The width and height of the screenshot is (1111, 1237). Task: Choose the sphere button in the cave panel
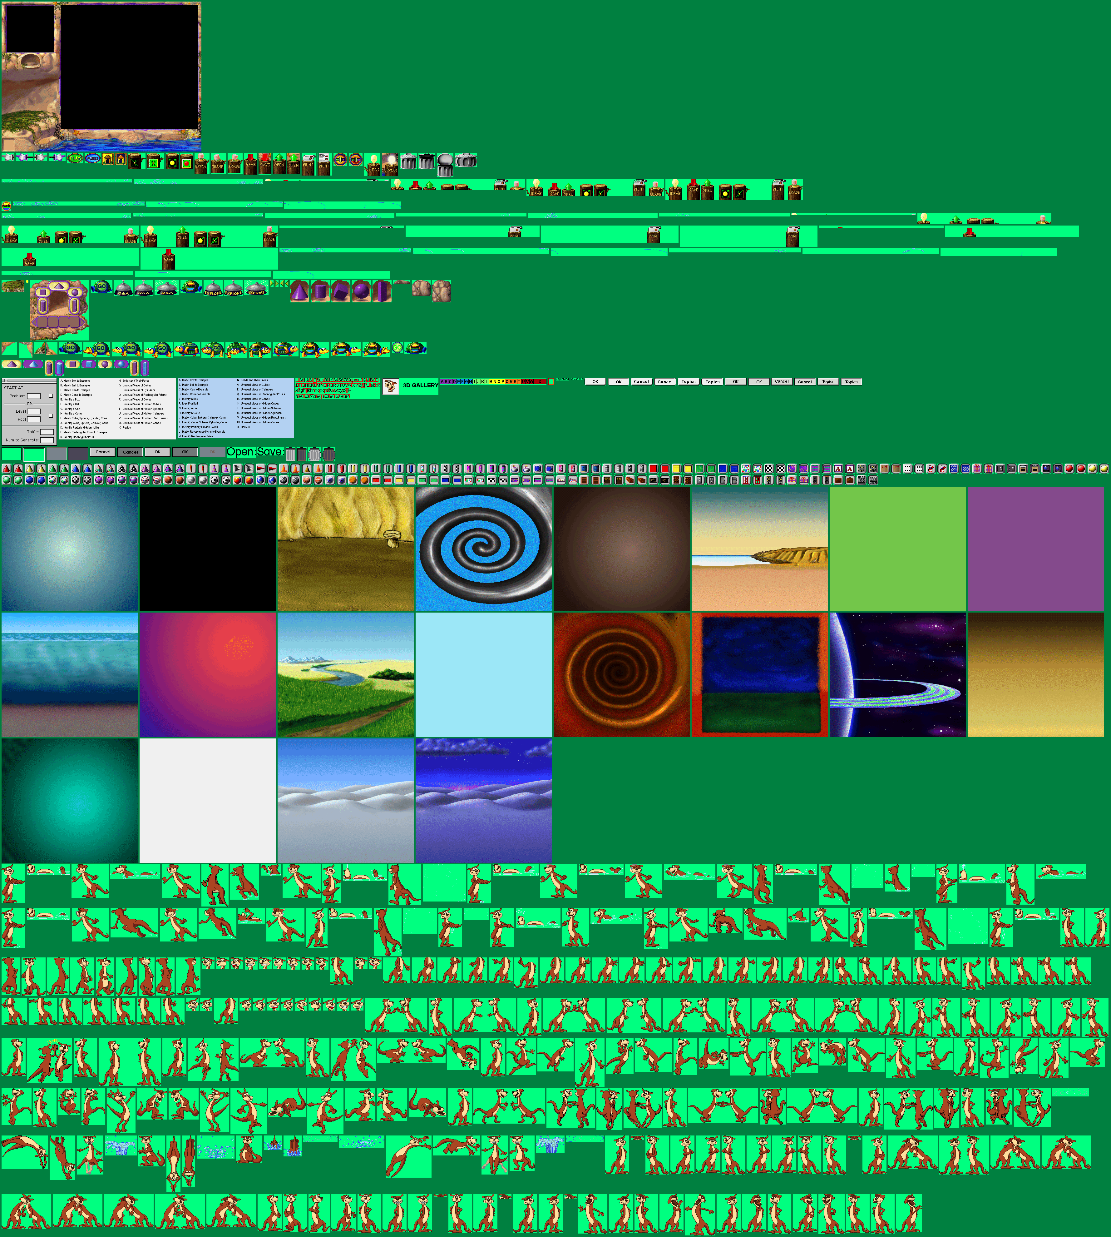click(x=75, y=292)
